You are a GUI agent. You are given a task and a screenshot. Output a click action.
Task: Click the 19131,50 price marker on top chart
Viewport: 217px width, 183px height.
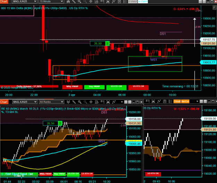[x=208, y=44]
